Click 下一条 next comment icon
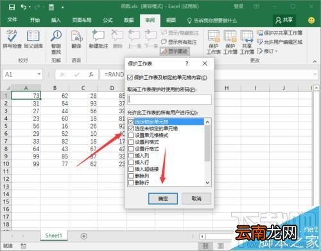This screenshot has height=251, width=321. pos(150,39)
